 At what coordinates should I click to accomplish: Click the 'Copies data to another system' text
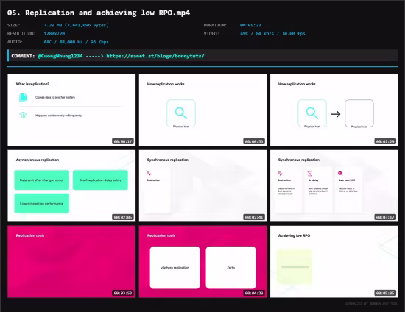55,97
